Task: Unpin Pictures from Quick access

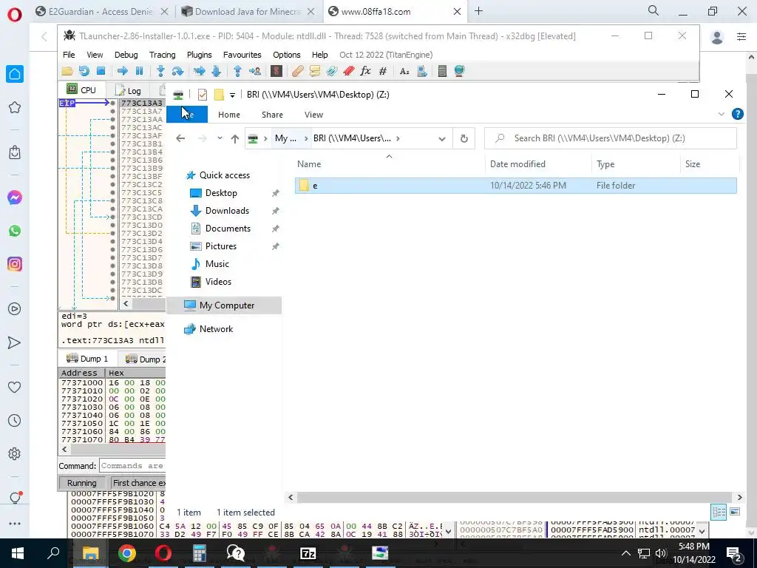Action: (275, 246)
